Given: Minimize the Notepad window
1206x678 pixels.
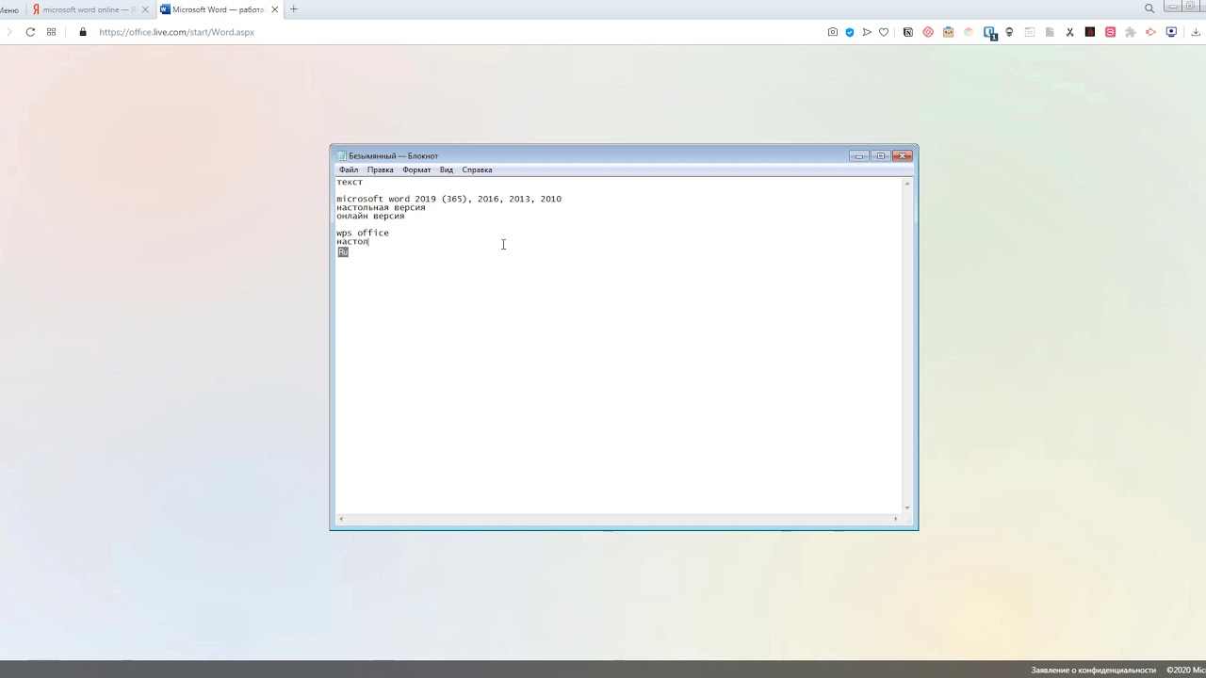Looking at the screenshot, I should point(858,155).
